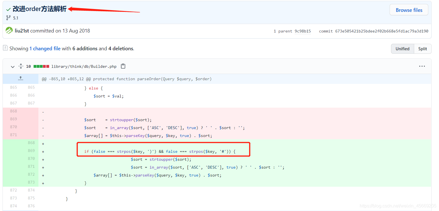The height and width of the screenshot is (211, 439).
Task: Open the file options three-dots menu
Action: [422, 66]
